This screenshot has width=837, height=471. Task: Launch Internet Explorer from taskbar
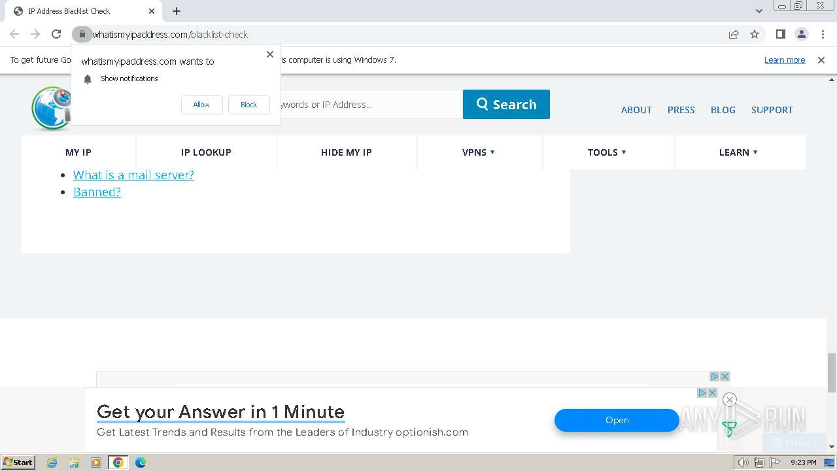point(52,462)
